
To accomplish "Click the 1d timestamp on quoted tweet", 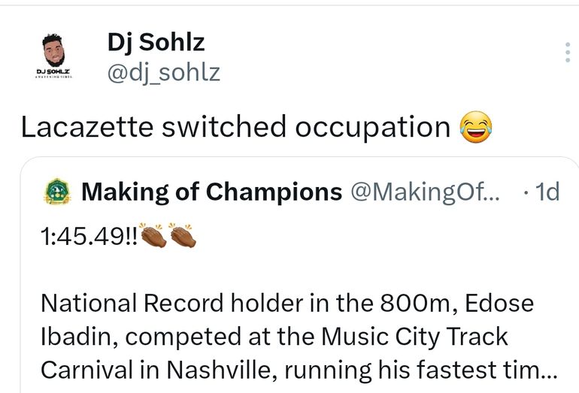I will pos(547,192).
